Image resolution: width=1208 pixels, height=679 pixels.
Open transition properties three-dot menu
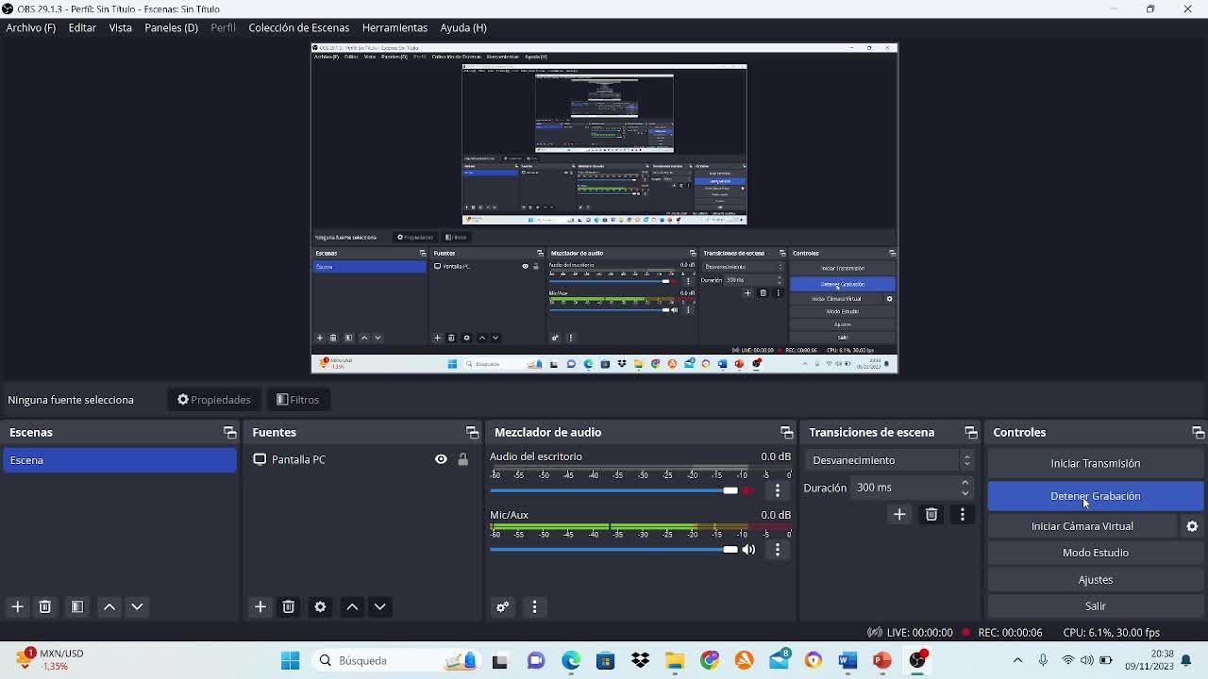coord(962,514)
